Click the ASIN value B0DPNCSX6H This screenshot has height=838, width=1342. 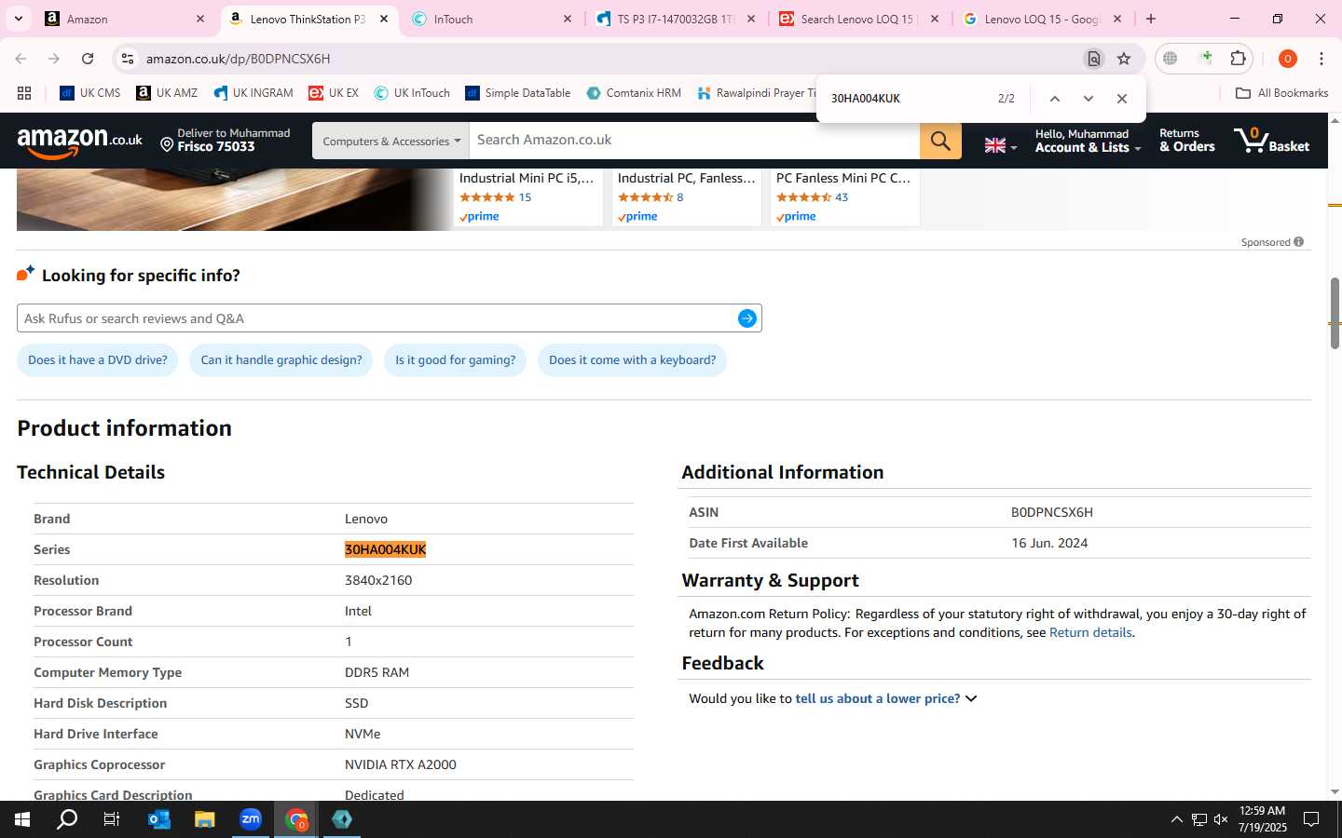pos(1052,512)
